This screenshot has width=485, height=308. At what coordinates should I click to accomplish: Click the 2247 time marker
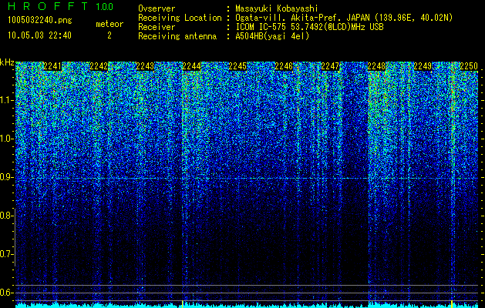point(330,66)
